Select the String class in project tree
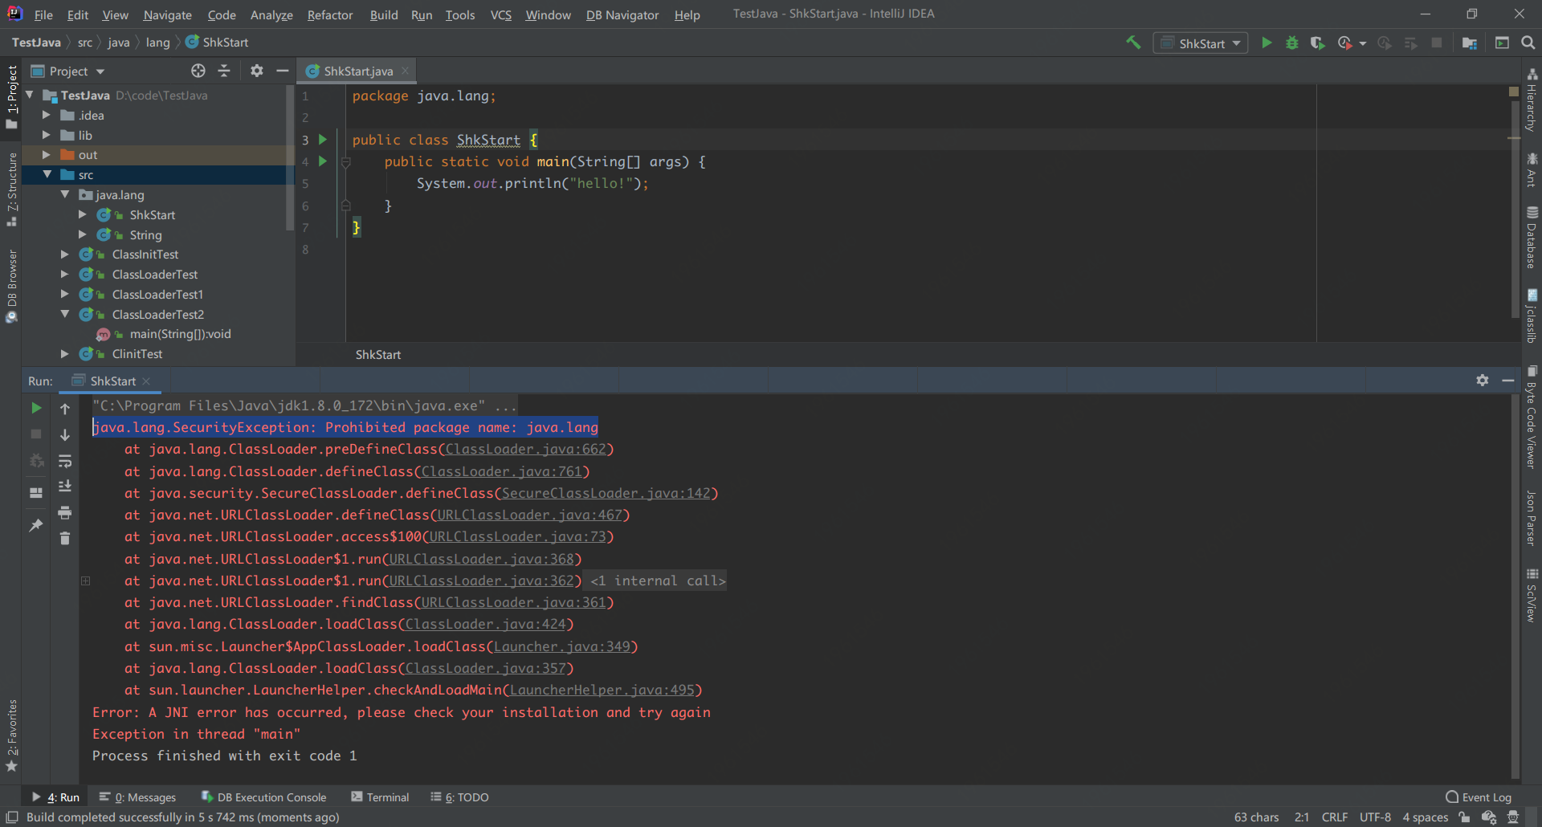Screen dimensions: 1542x827 [x=145, y=235]
